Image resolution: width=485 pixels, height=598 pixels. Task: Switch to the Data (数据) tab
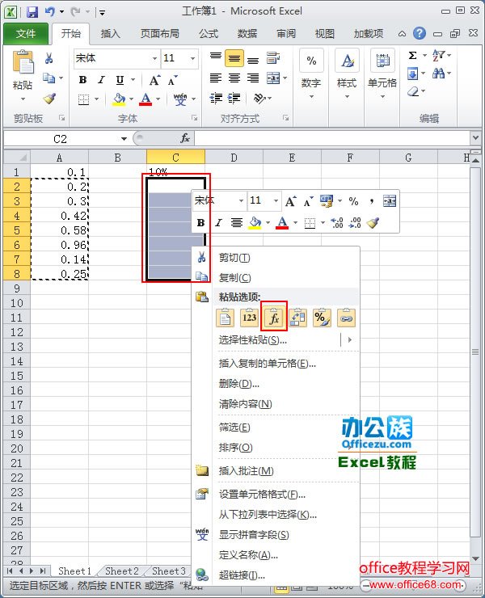tap(247, 34)
